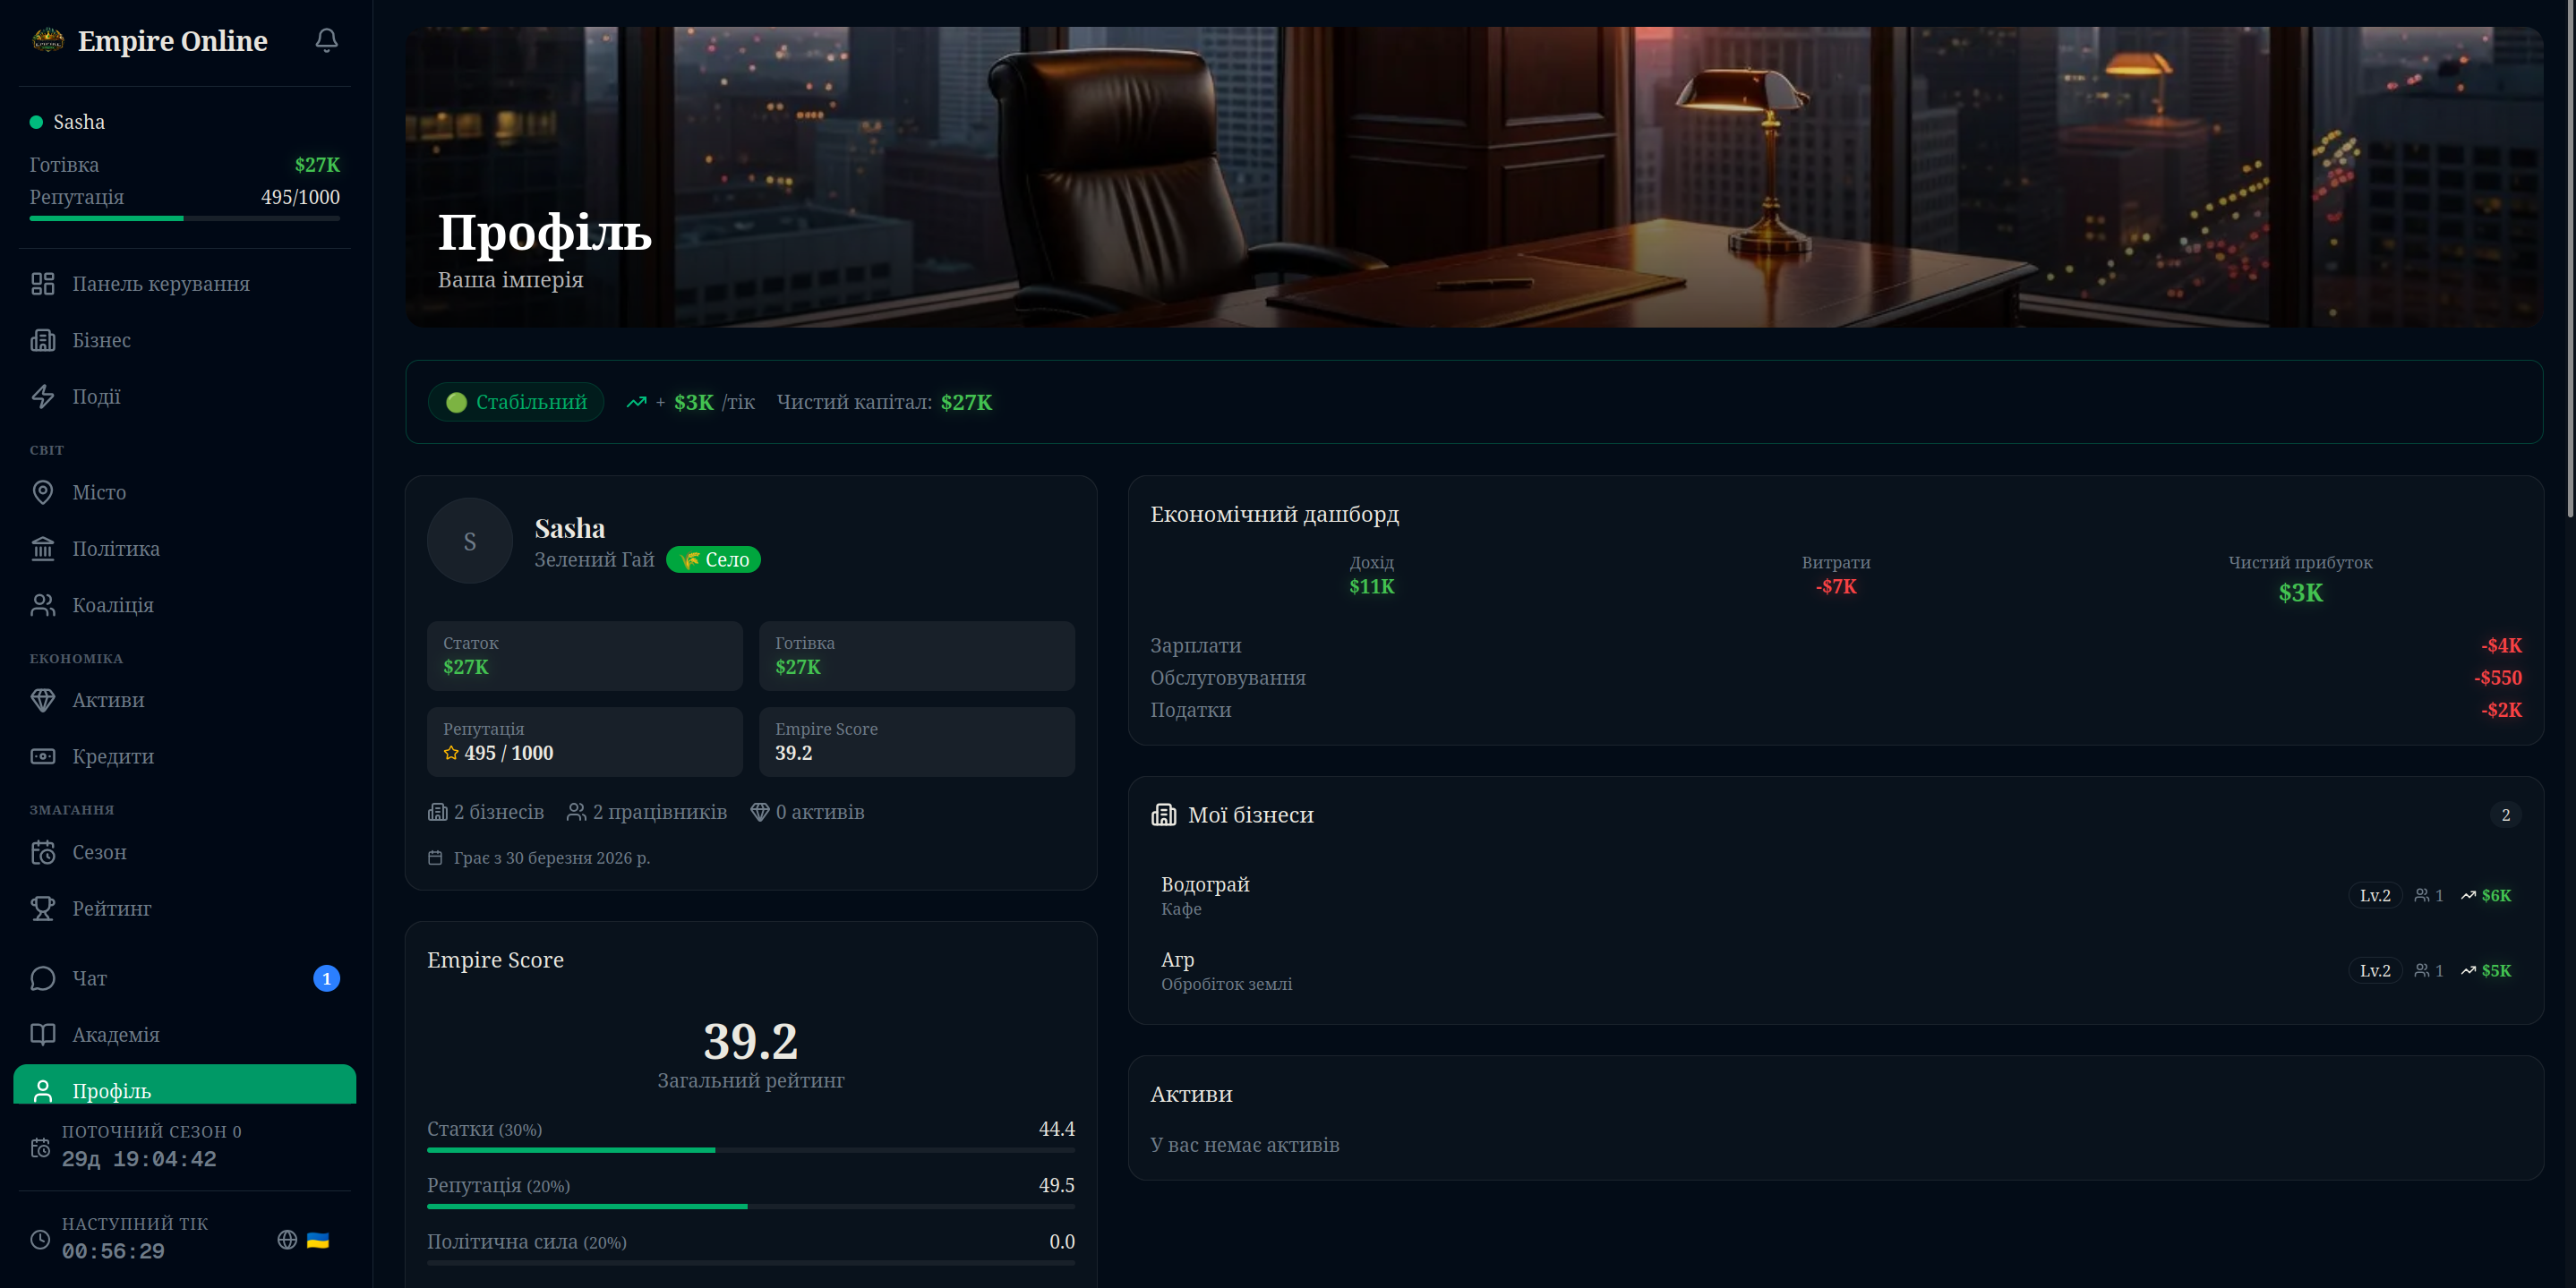Open the globe language selector
This screenshot has height=1288, width=2576.
tap(287, 1240)
